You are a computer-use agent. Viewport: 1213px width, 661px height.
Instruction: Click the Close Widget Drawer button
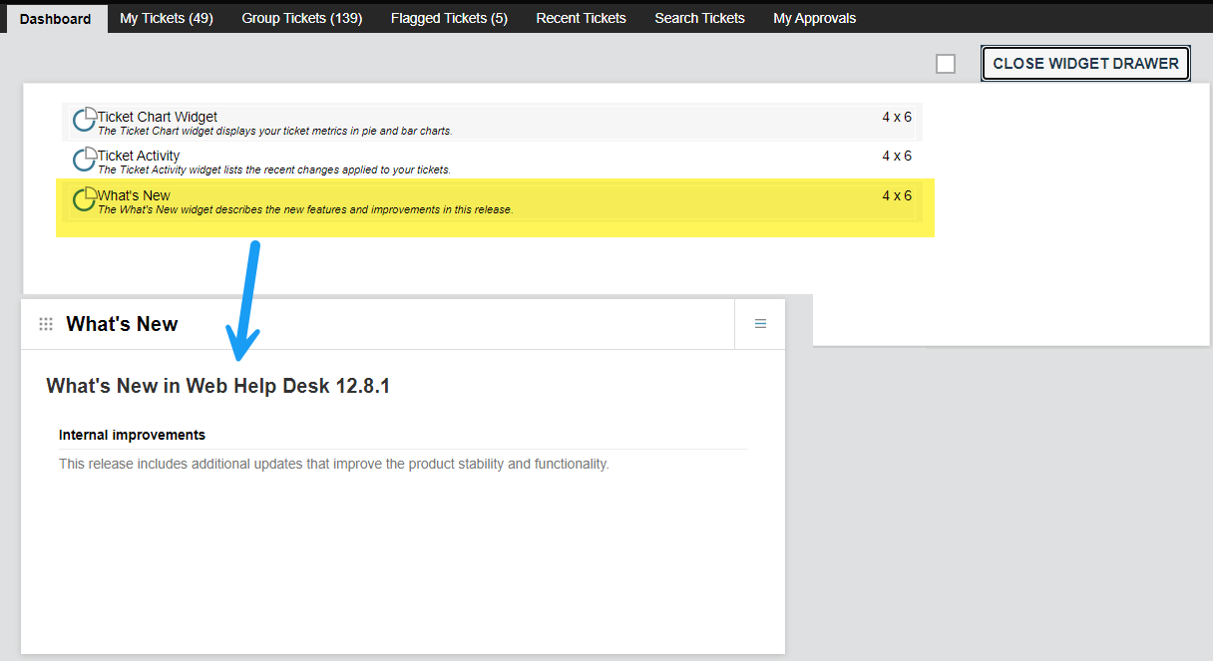click(1085, 63)
